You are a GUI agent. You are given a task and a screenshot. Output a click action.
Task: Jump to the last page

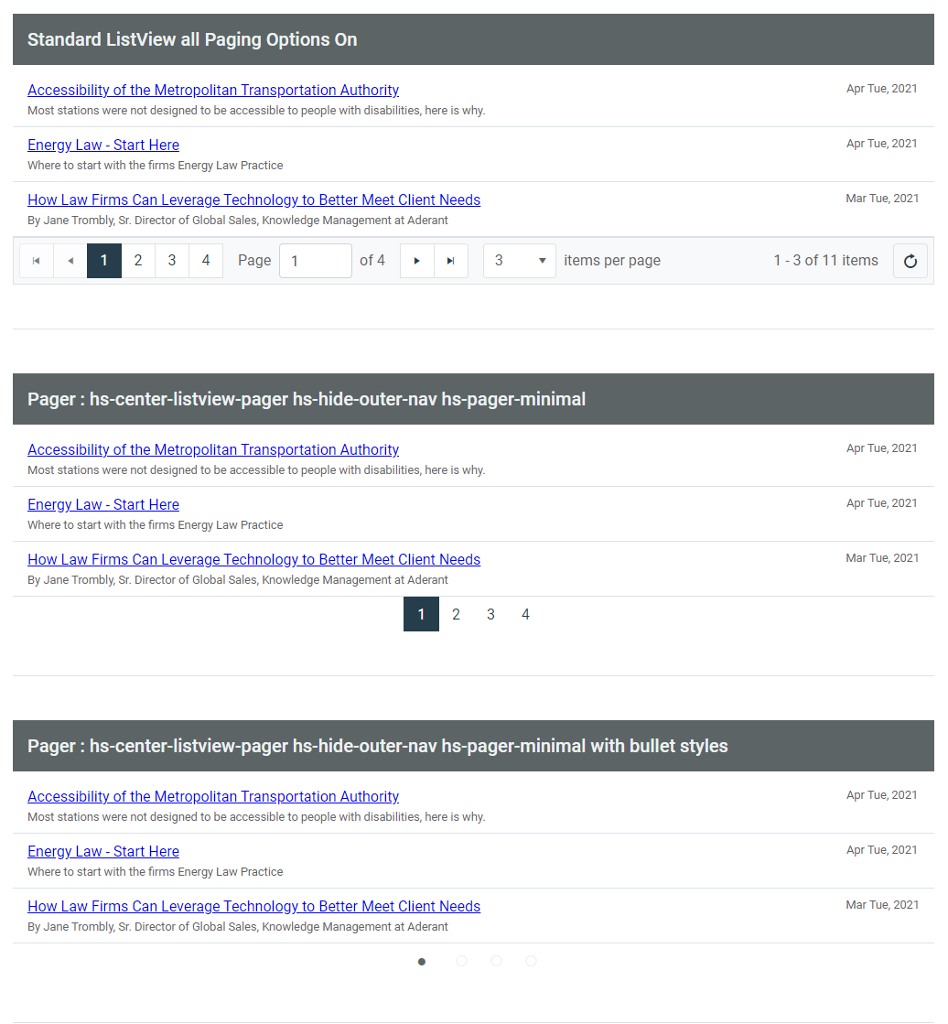451,260
